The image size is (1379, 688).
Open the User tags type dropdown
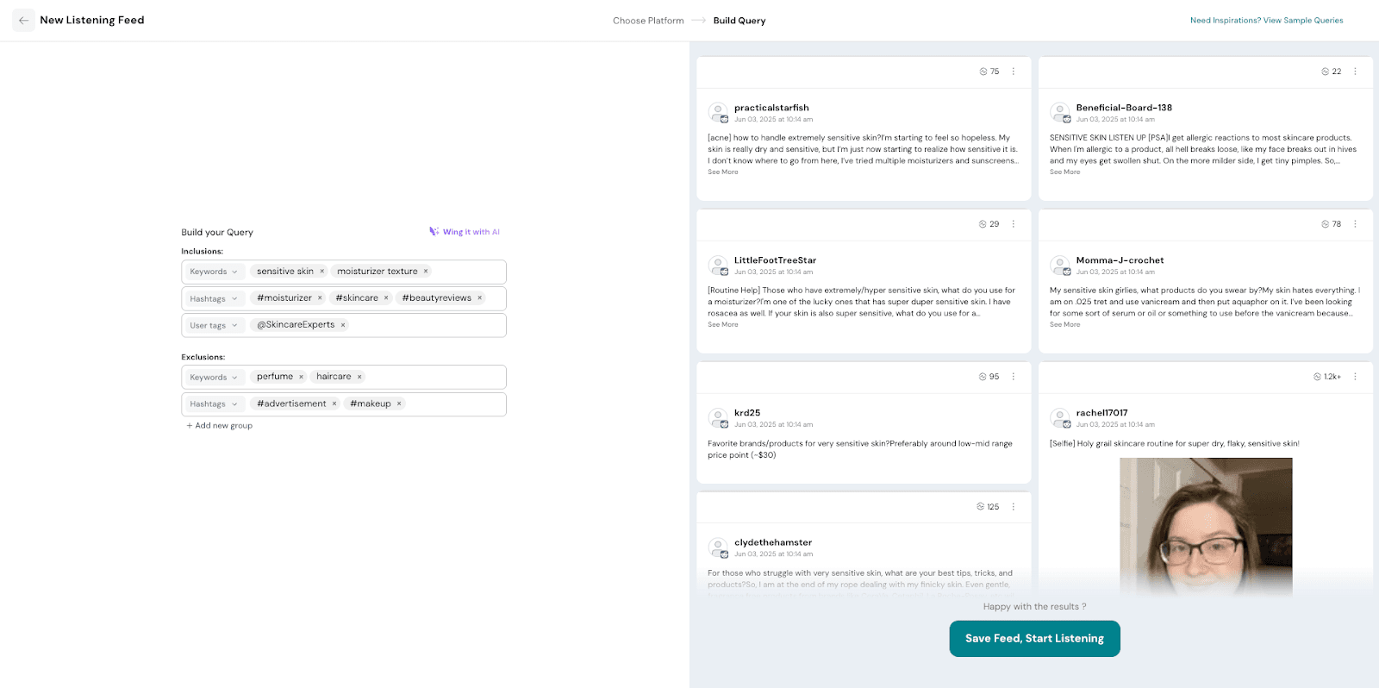pos(214,326)
